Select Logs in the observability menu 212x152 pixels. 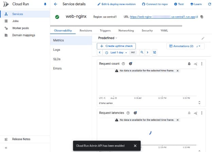coord(71,50)
